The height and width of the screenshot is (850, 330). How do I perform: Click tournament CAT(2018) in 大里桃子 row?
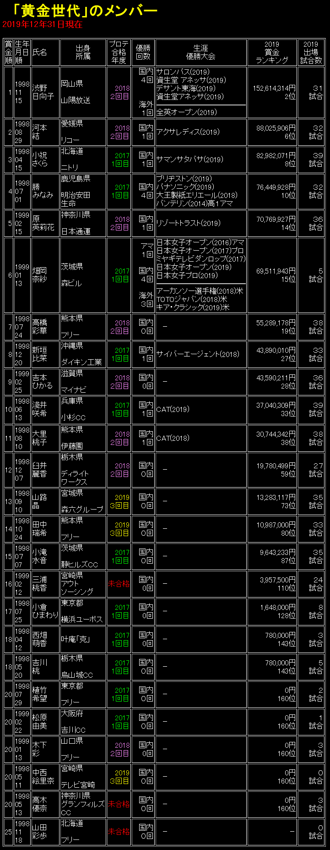pos(173,438)
